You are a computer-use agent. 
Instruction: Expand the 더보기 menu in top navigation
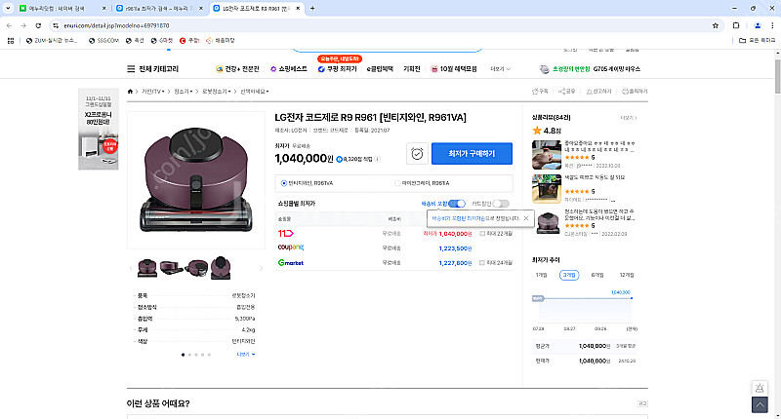(x=500, y=69)
